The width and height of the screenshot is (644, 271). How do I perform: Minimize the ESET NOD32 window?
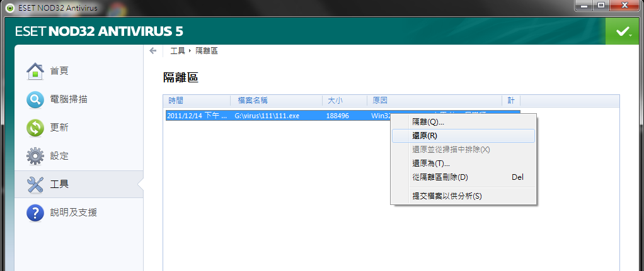(x=582, y=5)
